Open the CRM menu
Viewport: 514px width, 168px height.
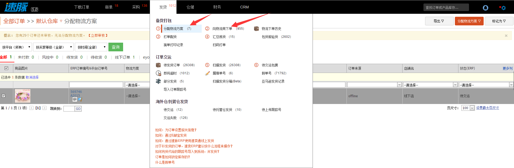click(x=244, y=7)
